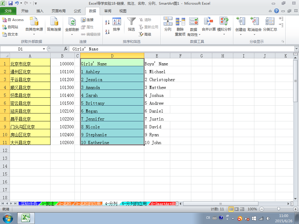Go to next sheet tab arrow

[x=11, y=204]
